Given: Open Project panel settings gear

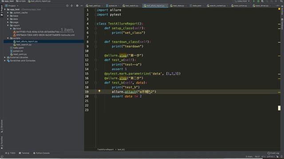Looking at the screenshot, I should (77, 6).
